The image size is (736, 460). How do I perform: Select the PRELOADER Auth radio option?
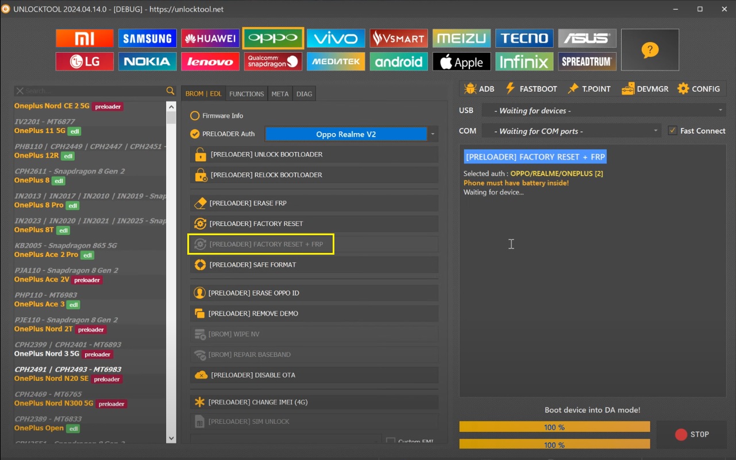click(222, 134)
